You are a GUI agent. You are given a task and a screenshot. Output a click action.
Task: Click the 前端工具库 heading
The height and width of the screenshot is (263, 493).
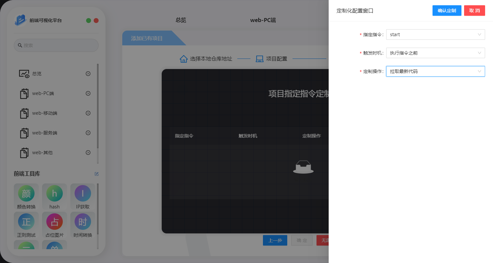(x=27, y=174)
